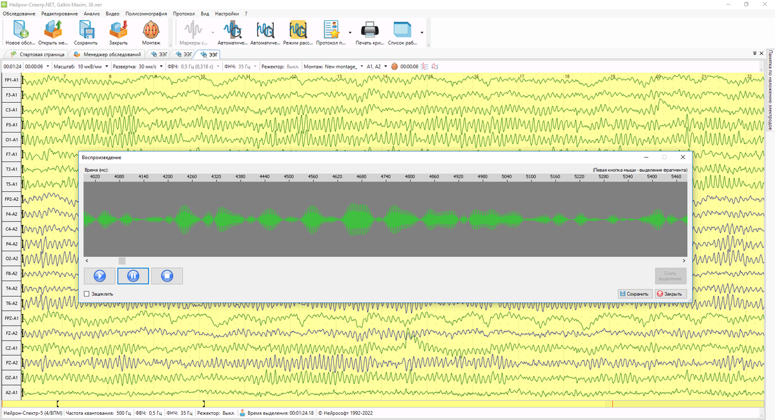This screenshot has width=775, height=420.
Task: Click the Печать кривых printer icon
Action: click(369, 30)
